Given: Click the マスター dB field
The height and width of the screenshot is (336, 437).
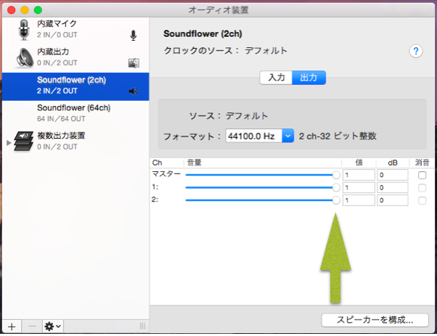Looking at the screenshot, I should coord(393,175).
